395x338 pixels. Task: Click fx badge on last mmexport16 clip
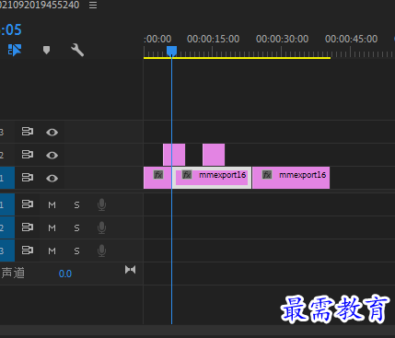[x=267, y=175]
